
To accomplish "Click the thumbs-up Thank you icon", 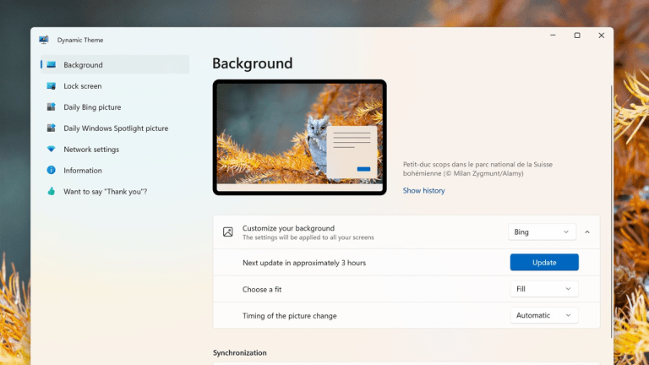I will coord(52,191).
